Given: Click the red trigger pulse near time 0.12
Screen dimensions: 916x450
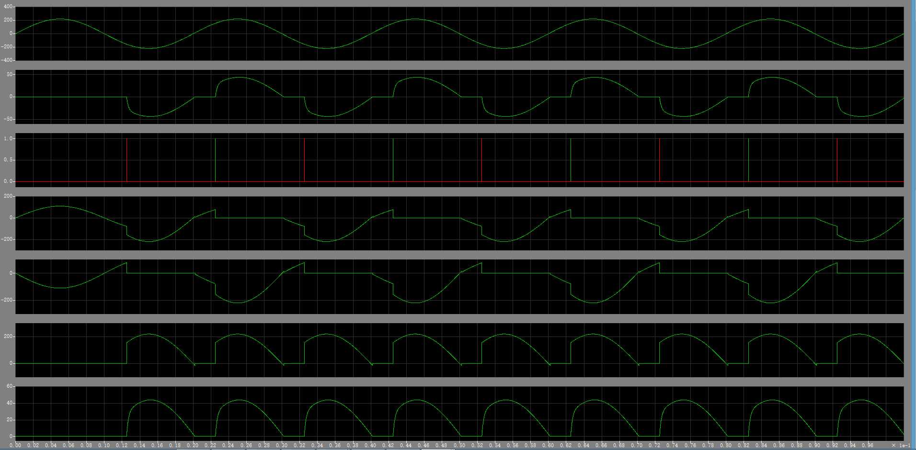Looking at the screenshot, I should [127, 160].
